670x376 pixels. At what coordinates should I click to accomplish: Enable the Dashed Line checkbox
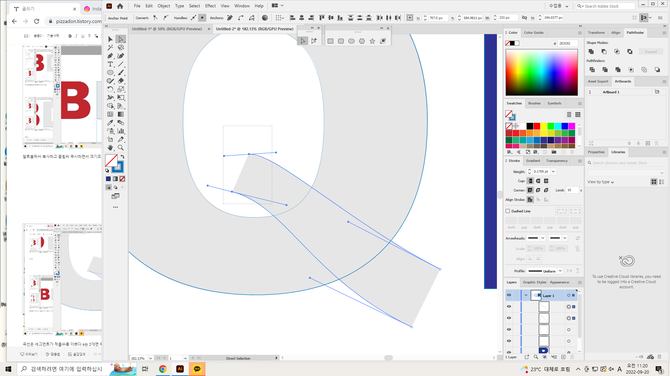508,211
